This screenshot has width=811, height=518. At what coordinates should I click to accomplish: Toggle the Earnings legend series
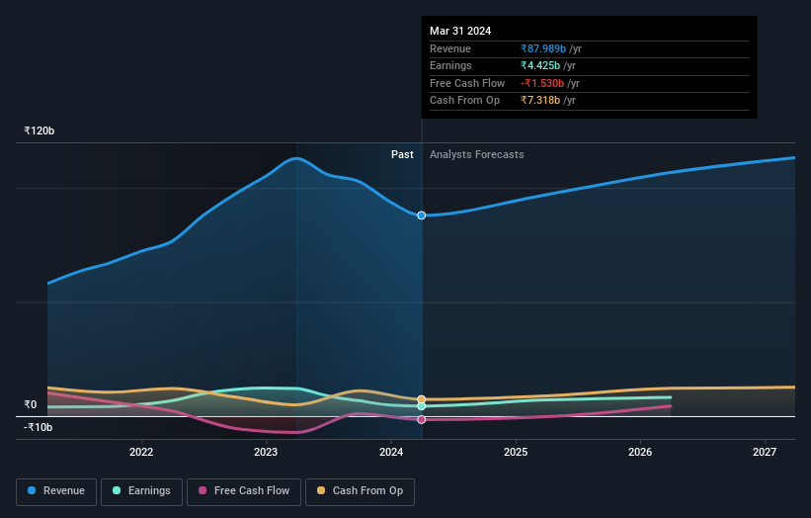(141, 491)
